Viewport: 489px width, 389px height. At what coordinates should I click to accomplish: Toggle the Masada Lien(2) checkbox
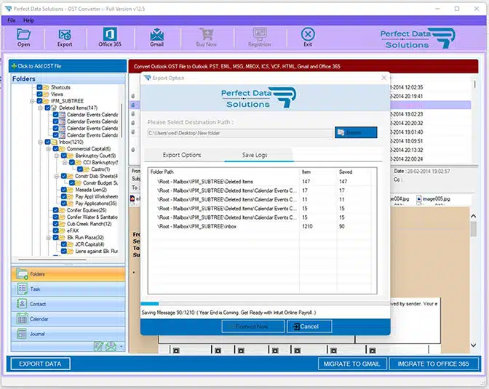(x=63, y=190)
